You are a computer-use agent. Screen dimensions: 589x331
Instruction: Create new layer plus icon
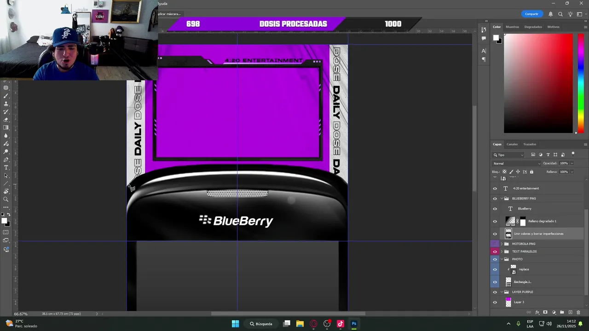coord(570,313)
